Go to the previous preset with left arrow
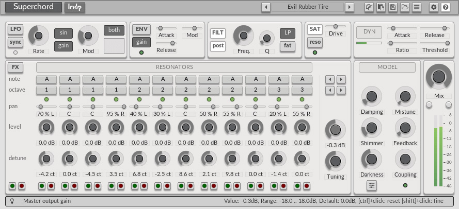The image size is (459, 209). (266, 7)
